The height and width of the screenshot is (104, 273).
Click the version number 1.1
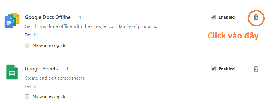69,69
